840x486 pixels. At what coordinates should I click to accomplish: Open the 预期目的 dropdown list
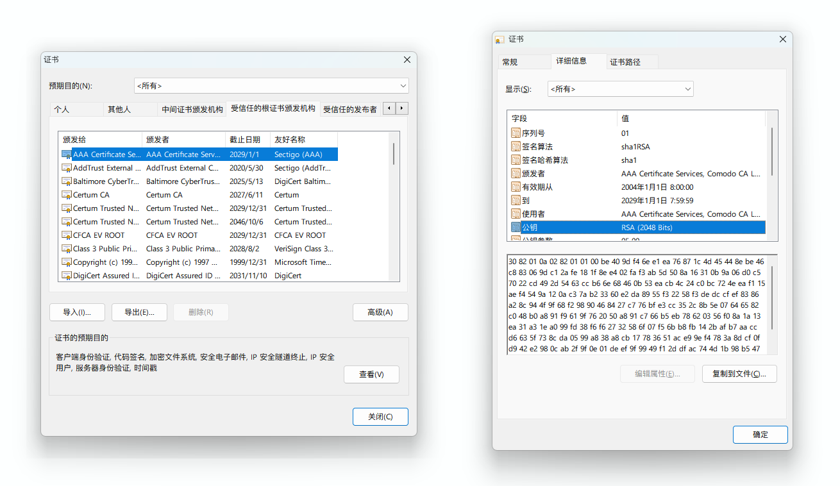coord(271,86)
